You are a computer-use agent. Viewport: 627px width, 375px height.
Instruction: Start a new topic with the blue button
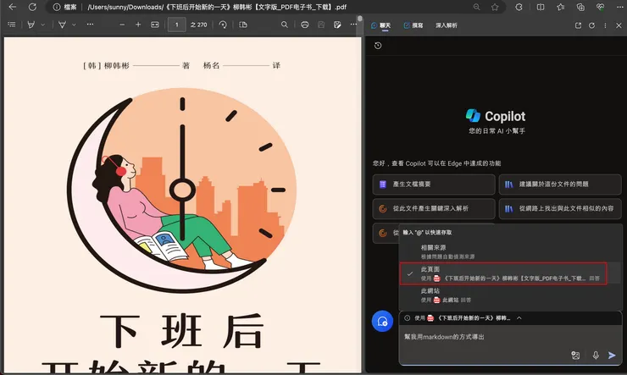pyautogui.click(x=382, y=321)
